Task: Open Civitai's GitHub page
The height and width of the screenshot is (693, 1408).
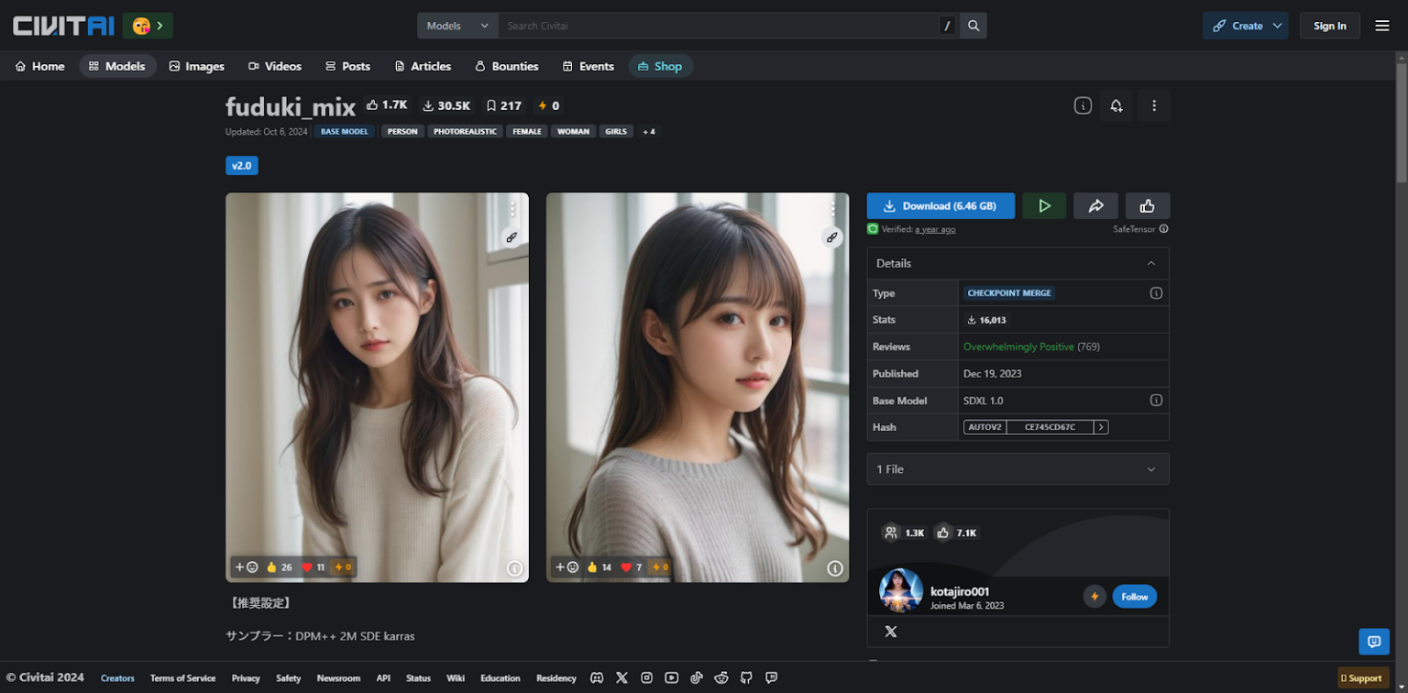Action: pyautogui.click(x=745, y=678)
